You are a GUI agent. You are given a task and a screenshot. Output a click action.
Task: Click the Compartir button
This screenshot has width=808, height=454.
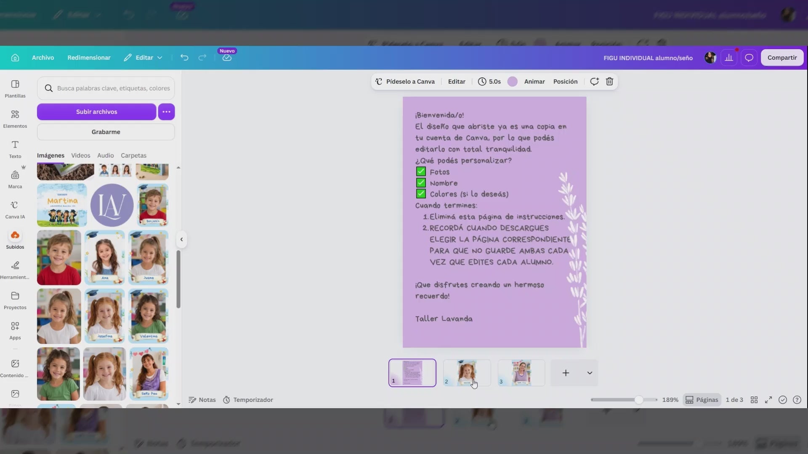782,58
